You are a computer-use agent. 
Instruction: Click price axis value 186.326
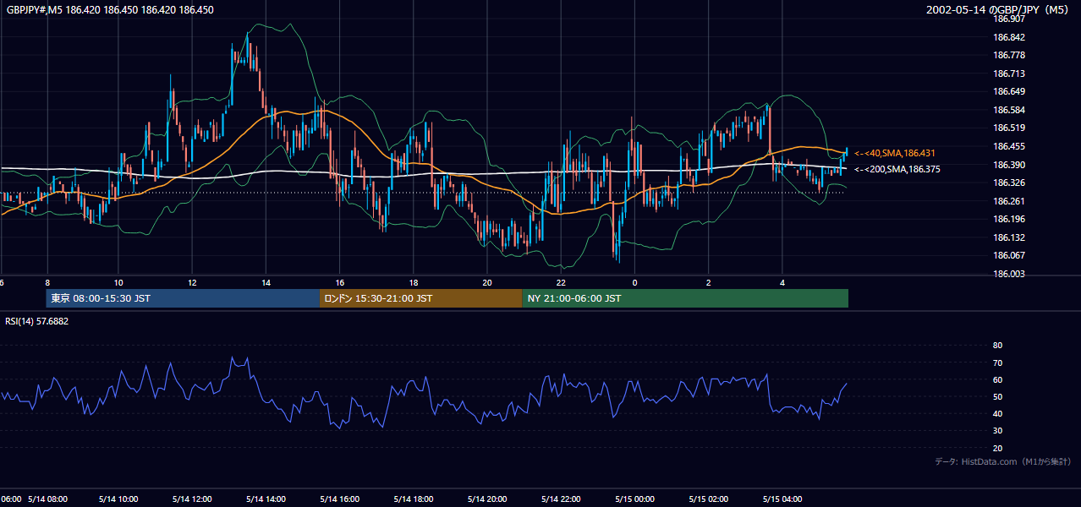click(x=1009, y=183)
